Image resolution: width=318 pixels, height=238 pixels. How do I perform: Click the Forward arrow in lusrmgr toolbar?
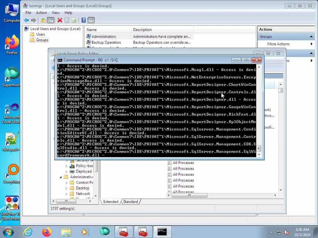[34, 20]
